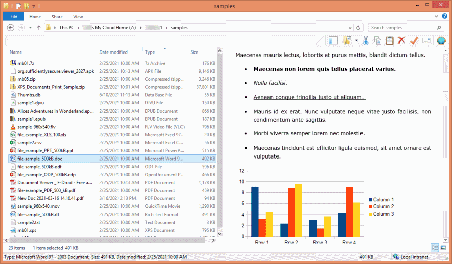
Task: Click the scissors Cut icon in toolbar
Action: [x=366, y=40]
